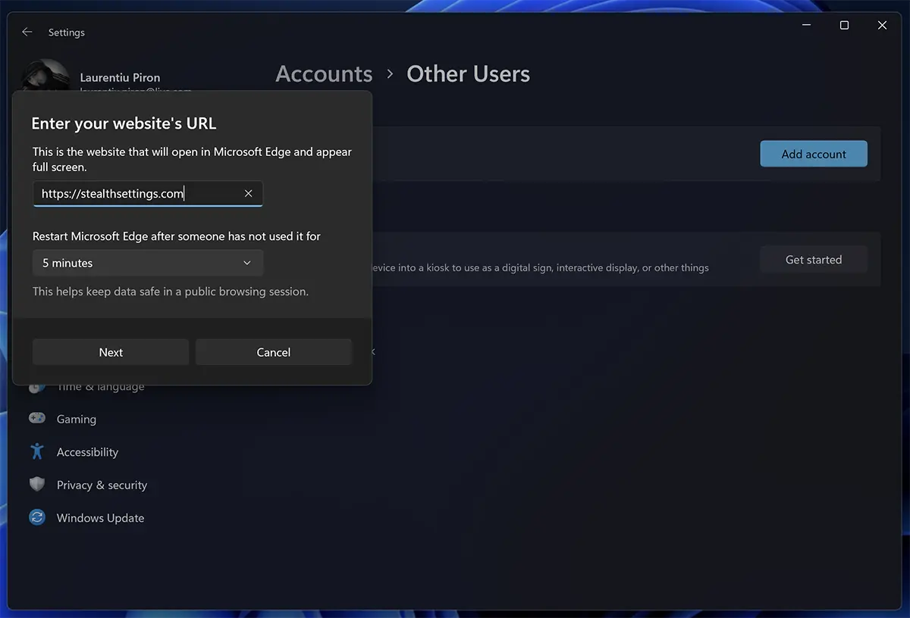Open Windows Update settings
Image resolution: width=910 pixels, height=618 pixels.
click(x=100, y=518)
